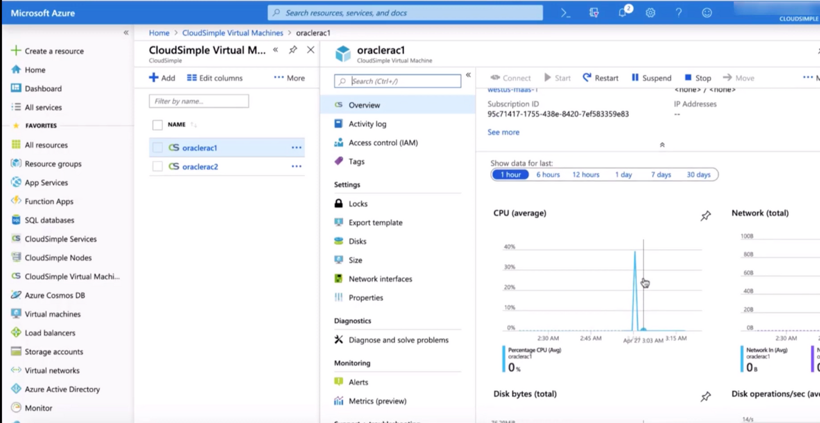Suspend the oraclerac1 virtual machine
820x423 pixels.
651,78
